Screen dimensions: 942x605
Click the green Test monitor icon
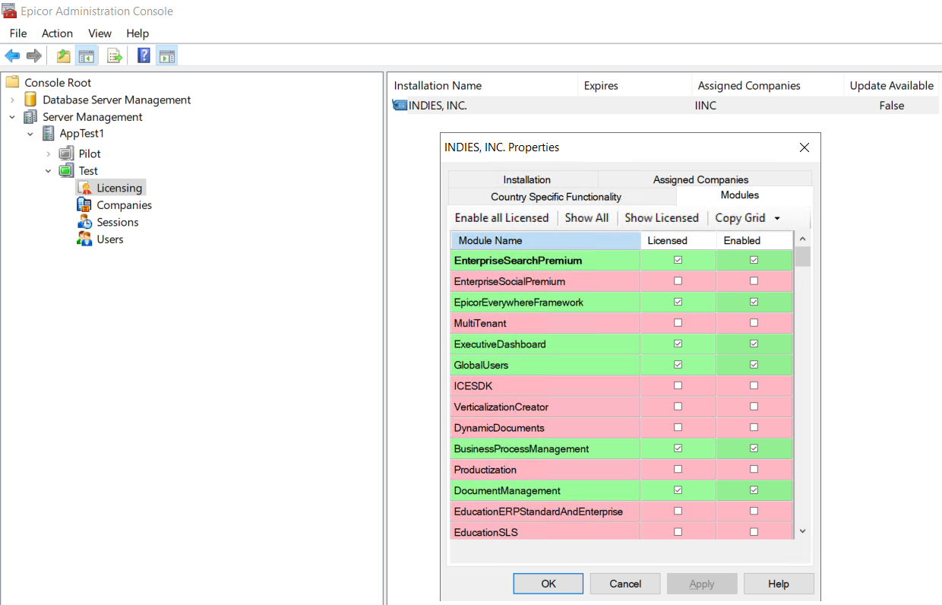click(67, 171)
